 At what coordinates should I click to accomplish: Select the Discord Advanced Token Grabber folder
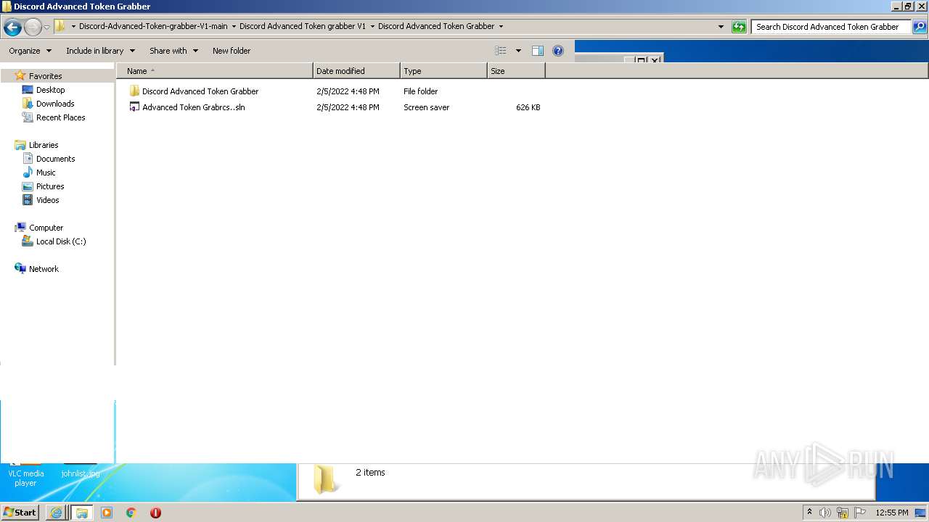(200, 91)
